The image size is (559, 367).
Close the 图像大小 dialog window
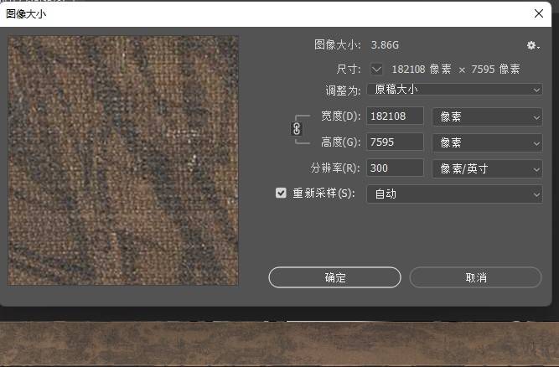point(539,13)
